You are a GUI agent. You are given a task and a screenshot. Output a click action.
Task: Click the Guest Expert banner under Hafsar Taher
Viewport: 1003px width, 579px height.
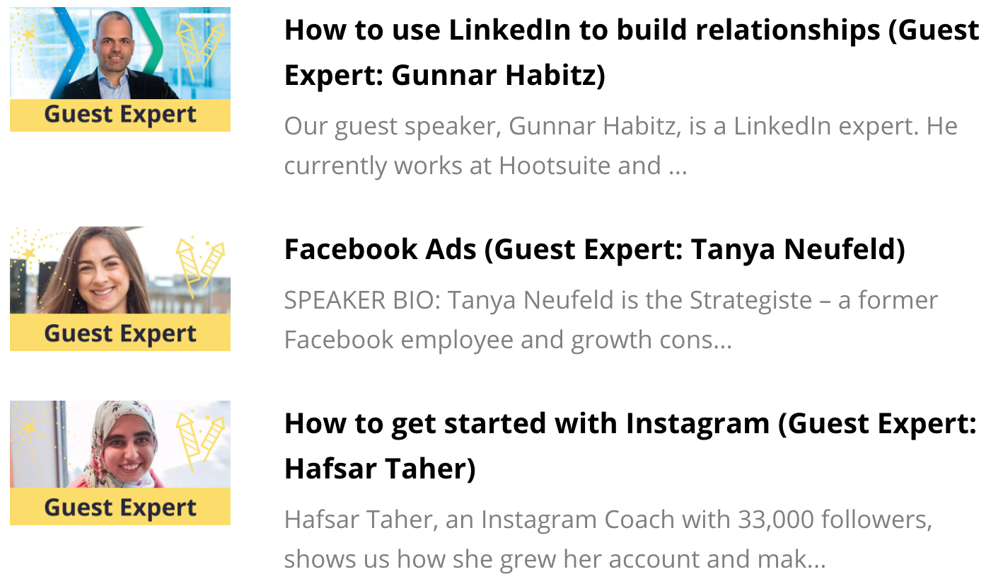(120, 507)
